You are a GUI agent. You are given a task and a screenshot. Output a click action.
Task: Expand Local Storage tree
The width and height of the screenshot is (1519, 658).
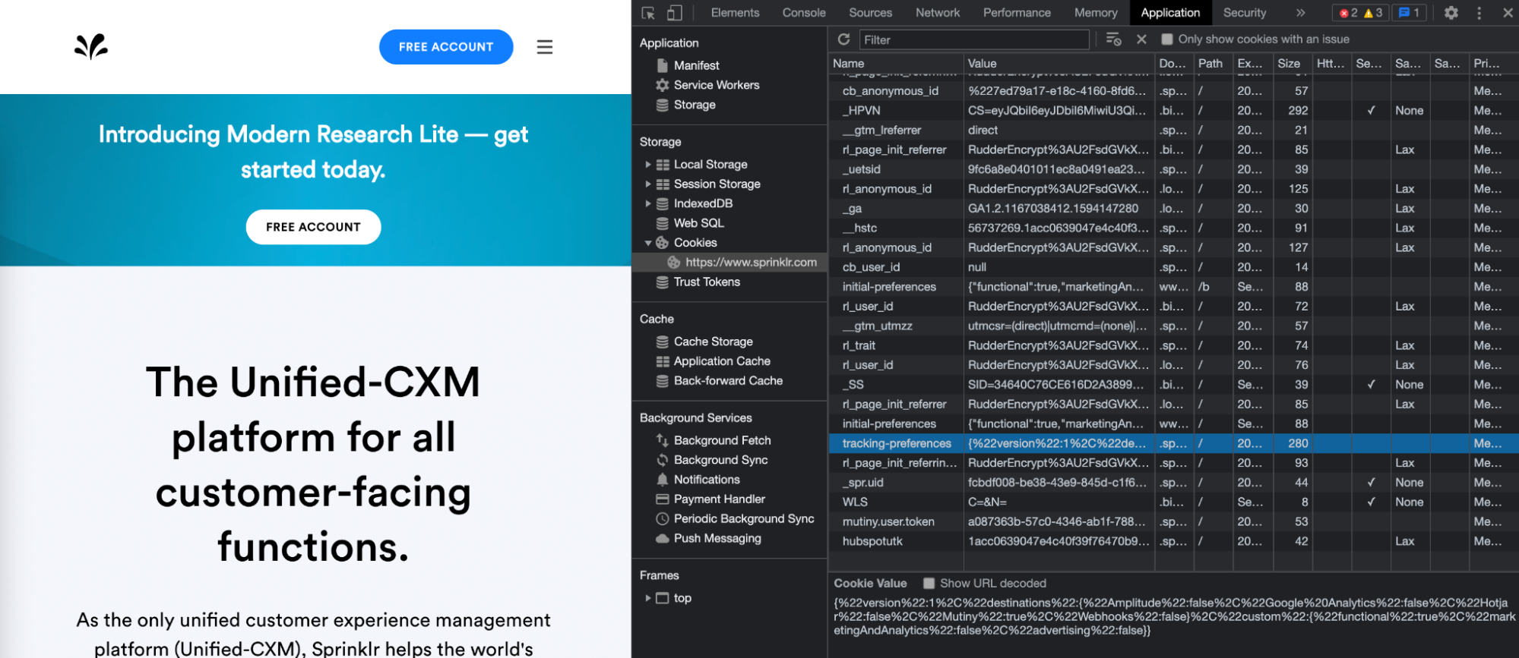tap(647, 165)
